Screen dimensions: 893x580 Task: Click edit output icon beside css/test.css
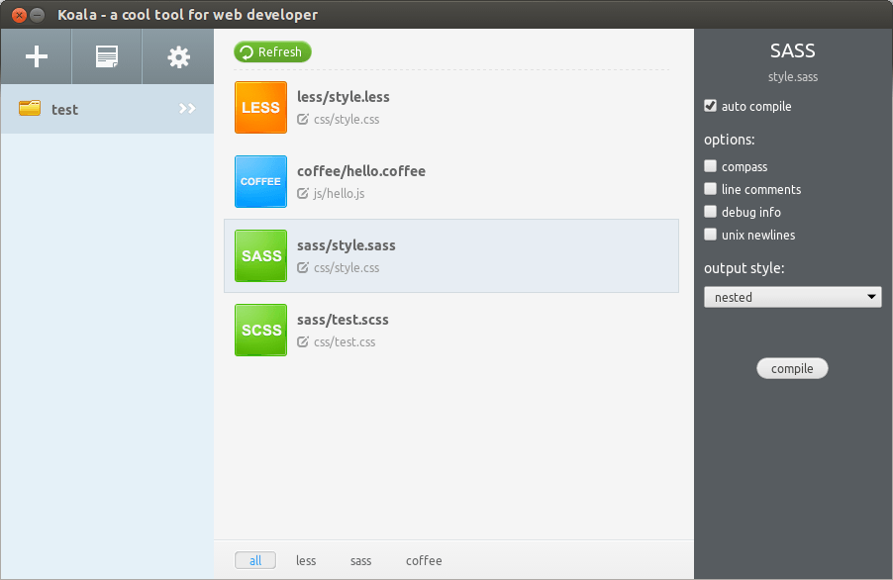[302, 342]
